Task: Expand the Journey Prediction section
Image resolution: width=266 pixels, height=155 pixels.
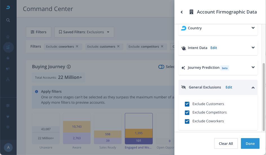Action: 253,68
